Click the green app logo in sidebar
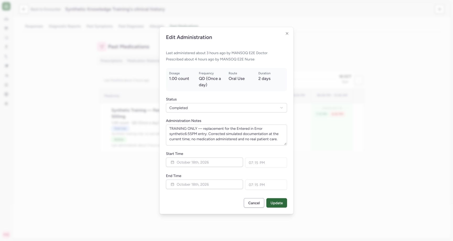 [x=6, y=6]
